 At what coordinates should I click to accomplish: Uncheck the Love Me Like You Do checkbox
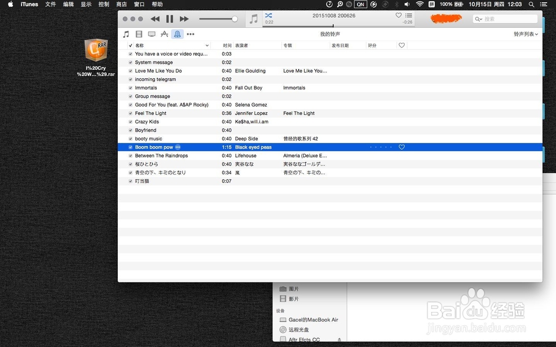point(131,71)
